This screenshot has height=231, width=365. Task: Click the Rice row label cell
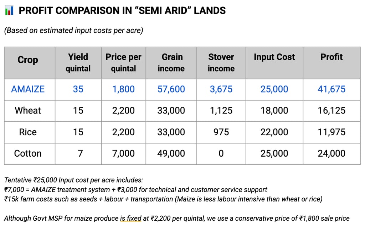pos(28,132)
